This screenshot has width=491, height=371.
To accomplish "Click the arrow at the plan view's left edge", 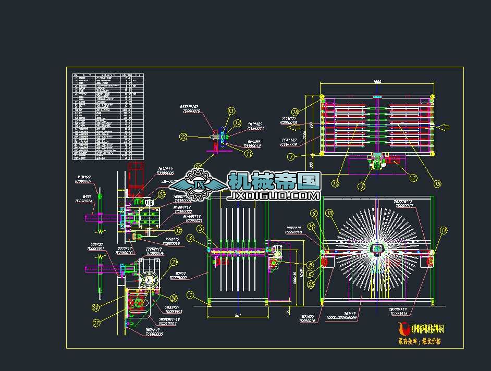I will tap(293, 127).
